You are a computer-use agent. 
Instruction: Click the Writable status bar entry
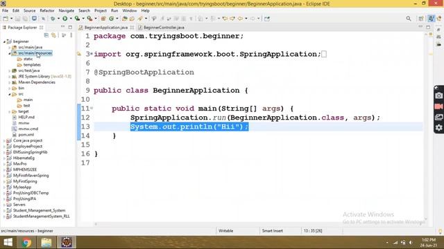point(225,230)
